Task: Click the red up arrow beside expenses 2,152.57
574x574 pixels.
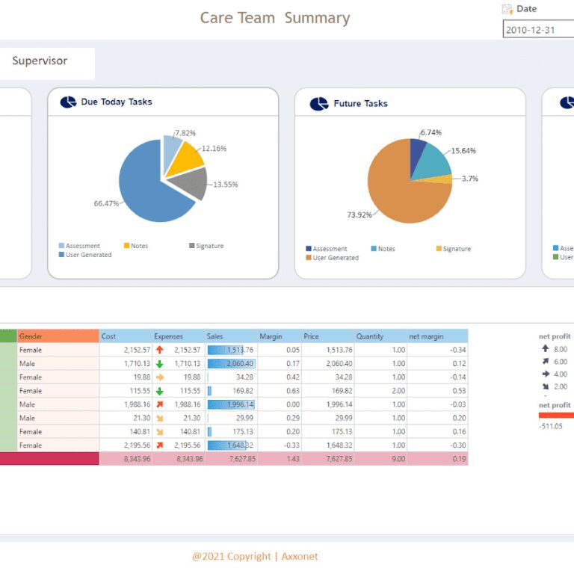Action: pos(159,350)
